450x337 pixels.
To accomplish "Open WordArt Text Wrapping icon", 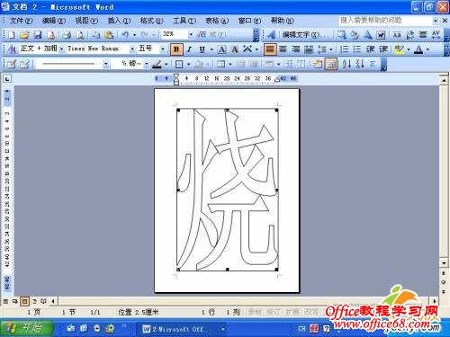I will click(381, 35).
